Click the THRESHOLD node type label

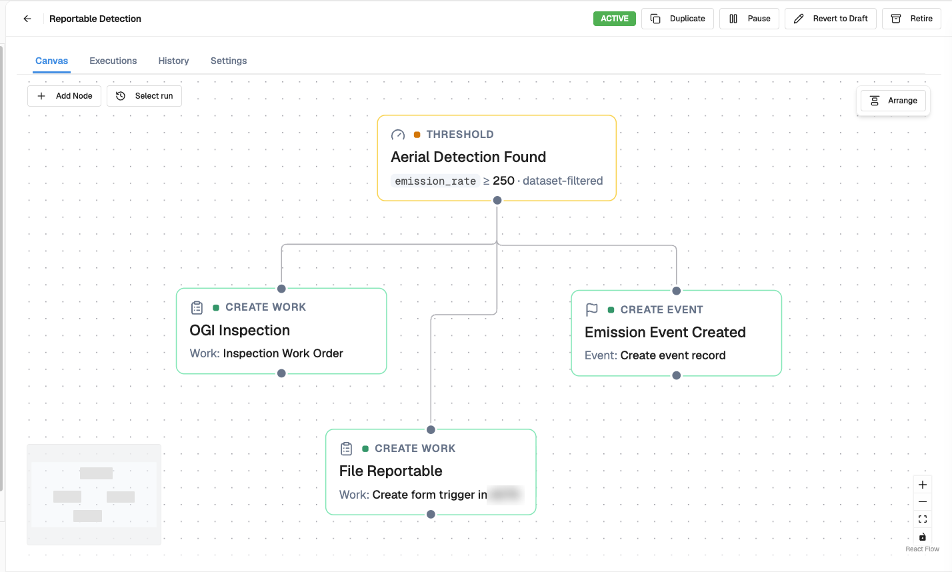coord(460,135)
